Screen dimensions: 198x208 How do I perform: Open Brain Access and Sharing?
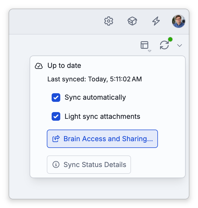click(102, 139)
